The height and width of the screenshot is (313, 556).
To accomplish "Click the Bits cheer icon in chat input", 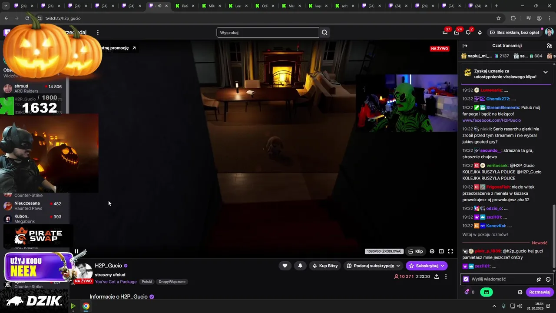I will coord(539,280).
